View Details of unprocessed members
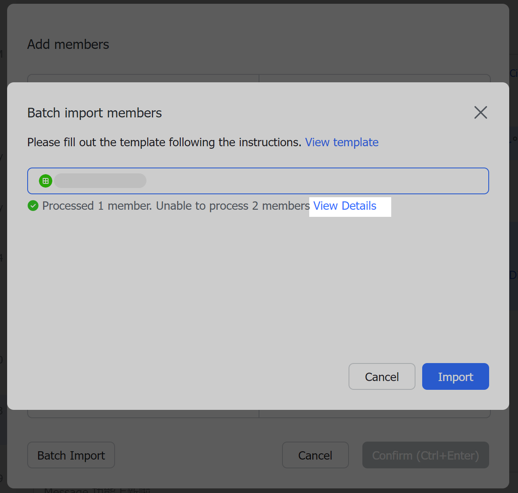518x493 pixels. pos(344,206)
